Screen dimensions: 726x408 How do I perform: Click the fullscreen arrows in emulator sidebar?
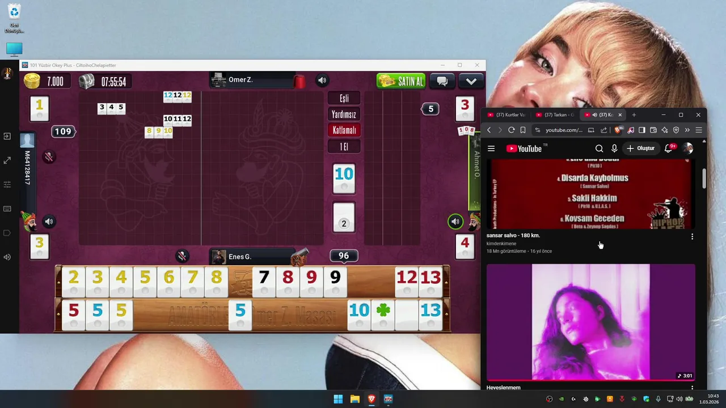(x=7, y=161)
